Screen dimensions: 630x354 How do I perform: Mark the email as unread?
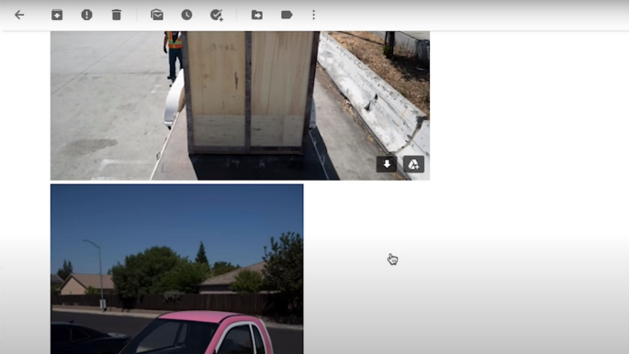pyautogui.click(x=157, y=16)
